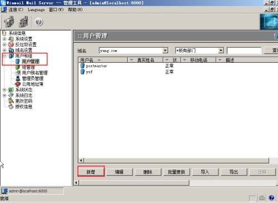This screenshot has width=278, height=203.
Task: Click the user list scroll-left arrow
Action: (x=81, y=160)
